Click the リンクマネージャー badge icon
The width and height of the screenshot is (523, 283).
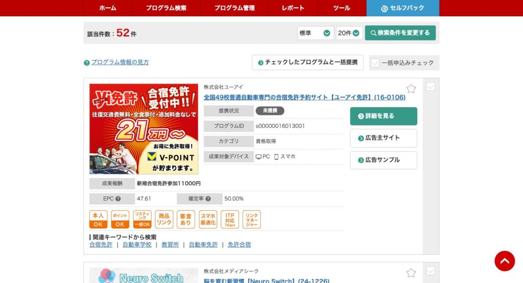click(x=251, y=219)
